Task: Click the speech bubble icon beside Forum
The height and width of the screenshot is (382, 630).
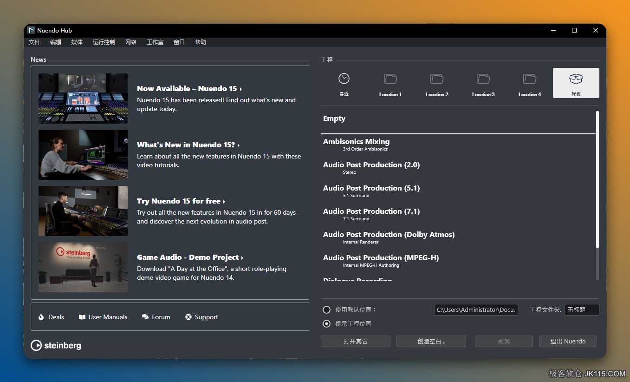Action: point(145,317)
